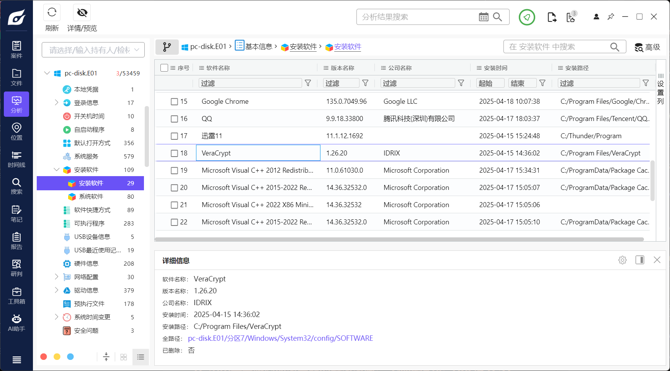
Task: Click the 刷新 refresh icon
Action: [x=52, y=12]
